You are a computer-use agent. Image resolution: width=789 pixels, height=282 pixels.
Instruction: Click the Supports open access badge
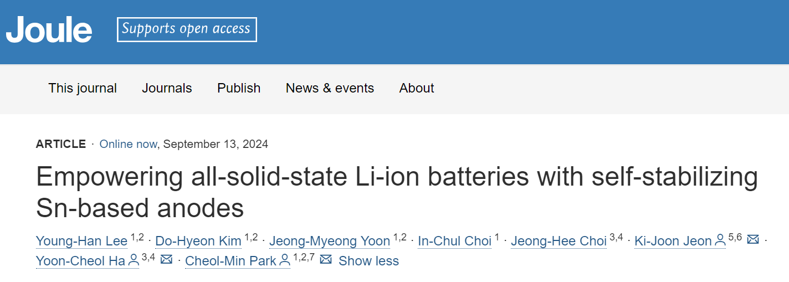pos(187,29)
